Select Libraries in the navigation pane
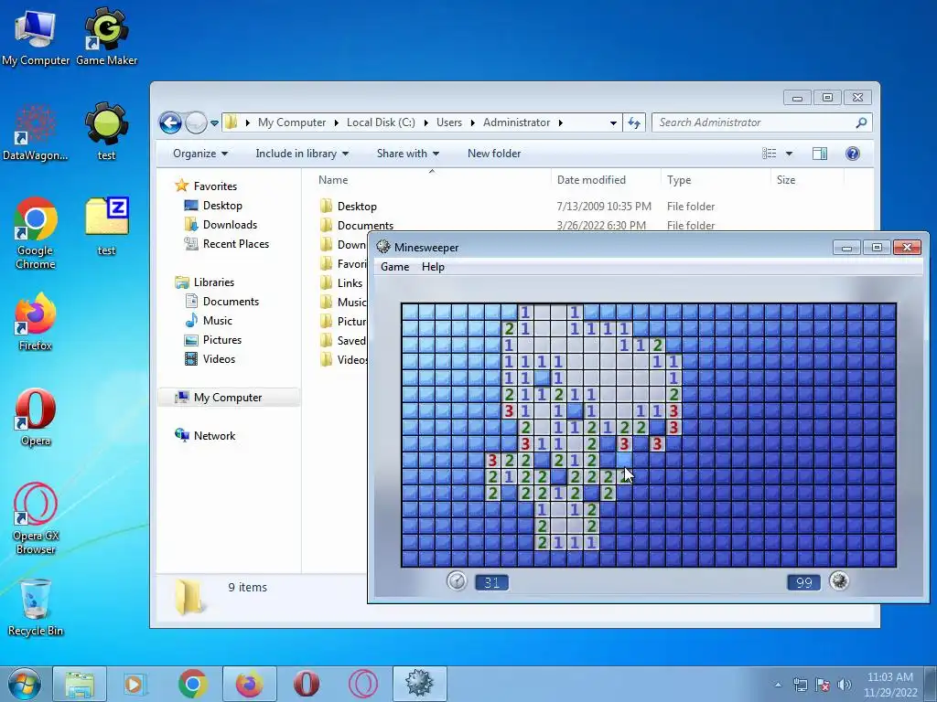The image size is (937, 702). [204, 282]
